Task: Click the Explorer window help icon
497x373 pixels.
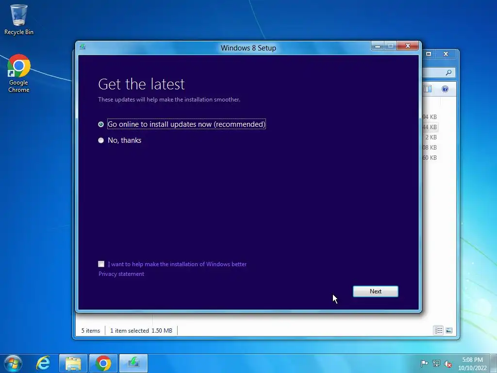Action: 445,89
